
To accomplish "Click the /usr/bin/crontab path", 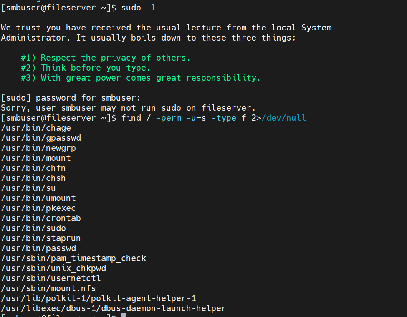I will coord(41,218).
